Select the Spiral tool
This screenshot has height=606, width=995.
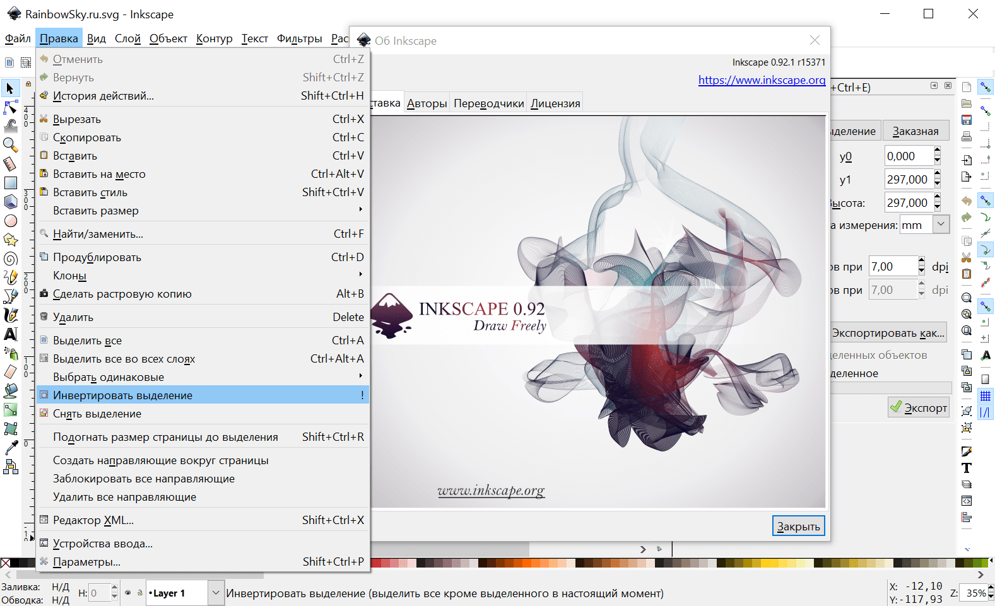[x=10, y=259]
